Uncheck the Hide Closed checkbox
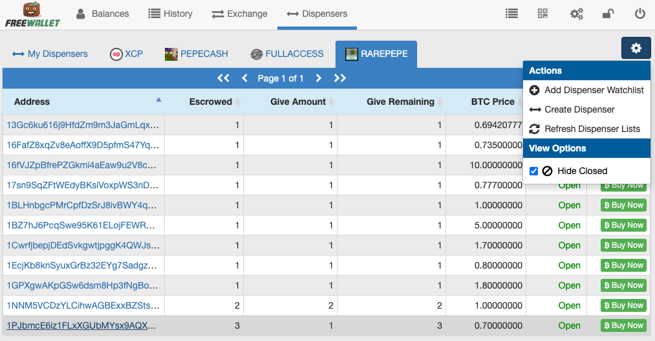The image size is (655, 341). pyautogui.click(x=533, y=171)
